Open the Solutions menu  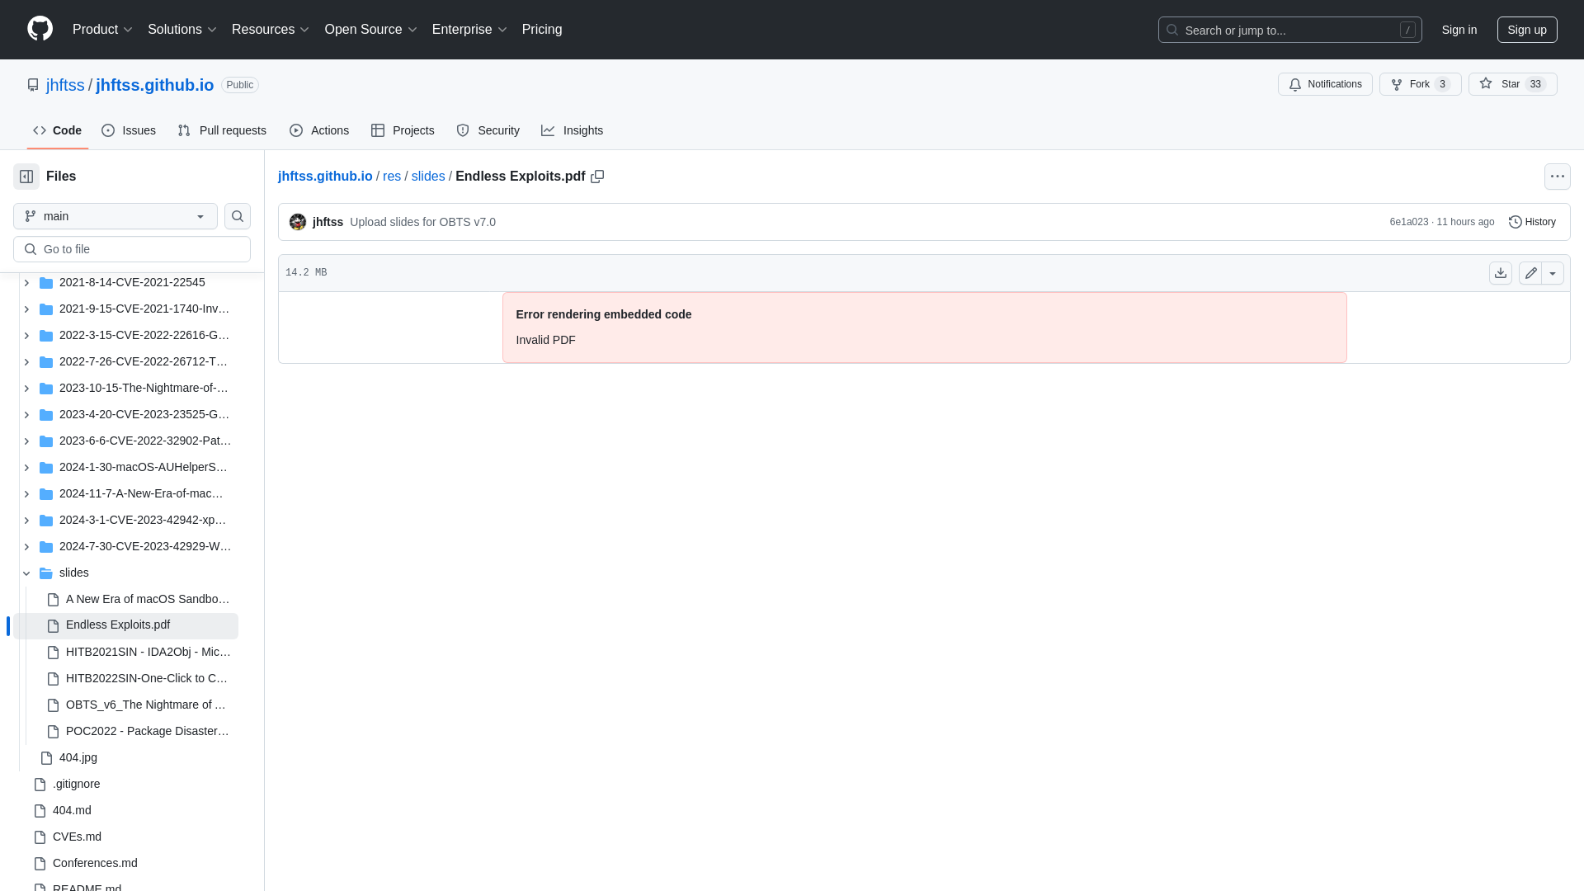[182, 30]
